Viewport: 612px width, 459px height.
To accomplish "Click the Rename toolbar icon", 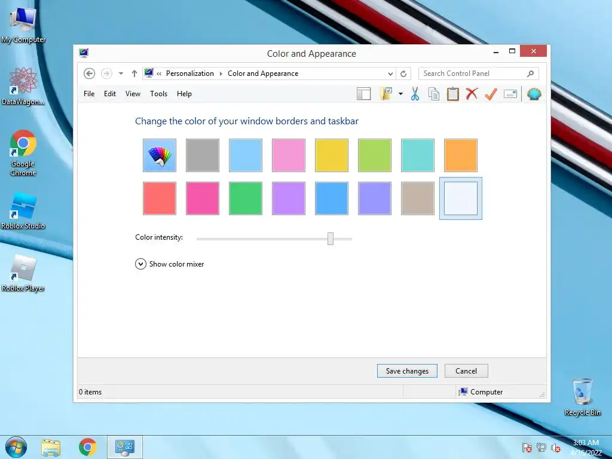I will [510, 94].
